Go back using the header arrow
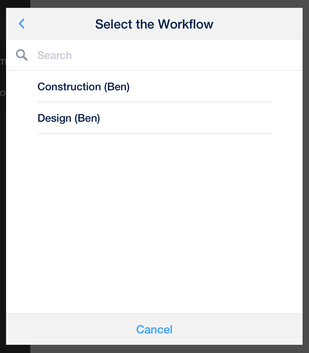 tap(22, 24)
